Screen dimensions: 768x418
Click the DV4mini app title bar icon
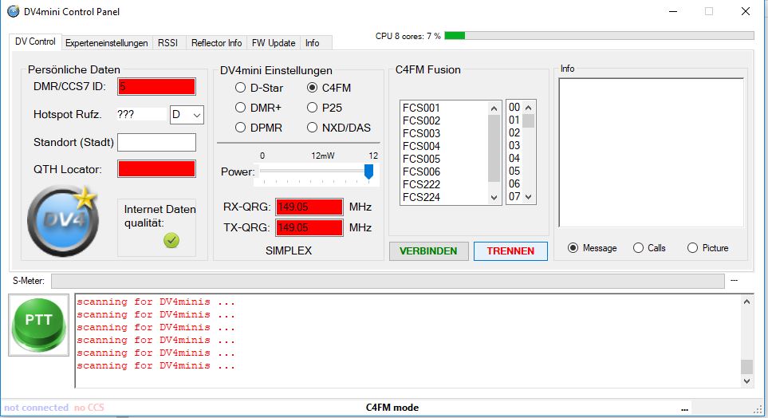coord(13,12)
